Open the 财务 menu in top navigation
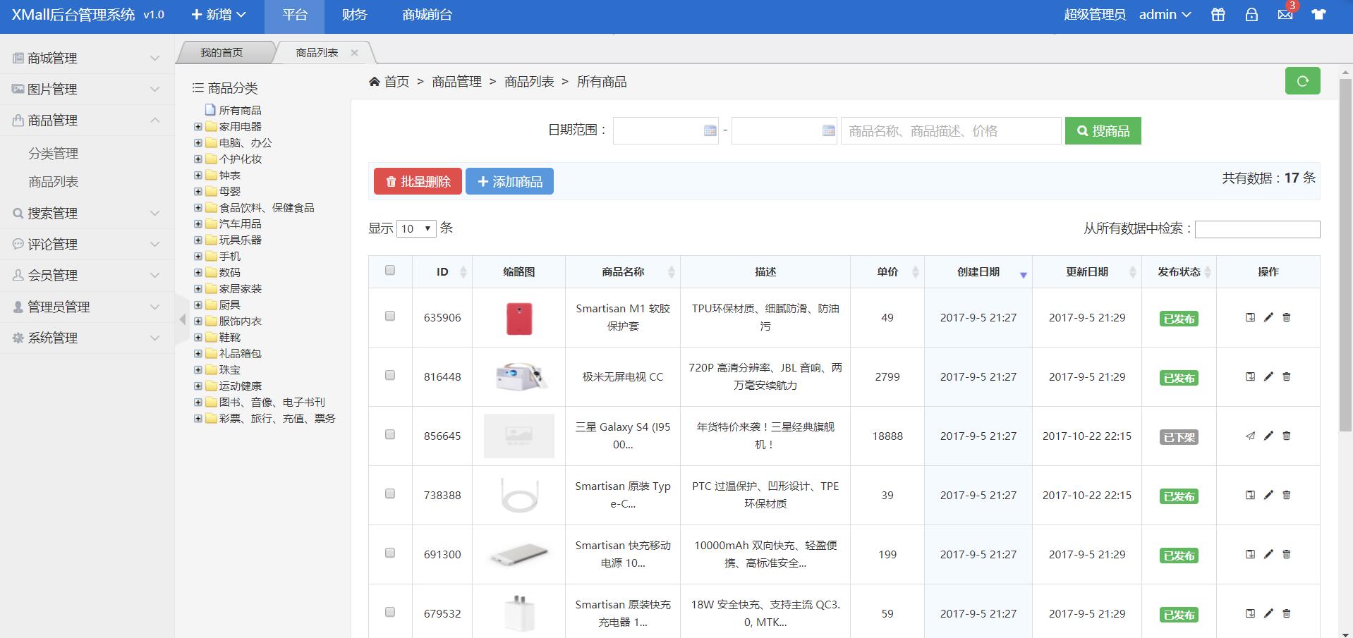1353x638 pixels. click(x=353, y=15)
